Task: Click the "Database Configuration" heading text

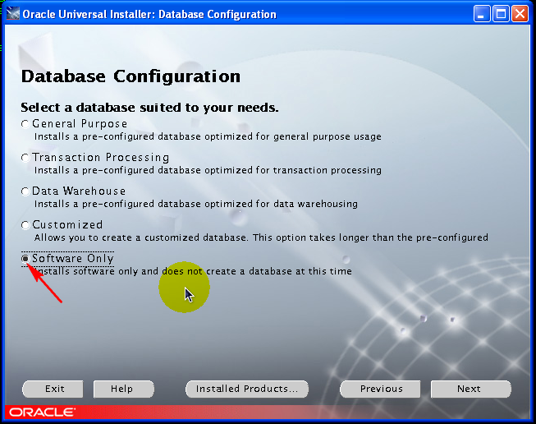Action: pos(131,76)
